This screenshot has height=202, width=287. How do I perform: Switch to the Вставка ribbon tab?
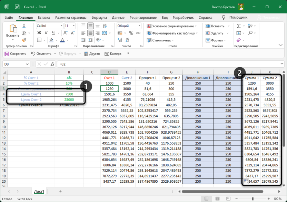point(44,18)
